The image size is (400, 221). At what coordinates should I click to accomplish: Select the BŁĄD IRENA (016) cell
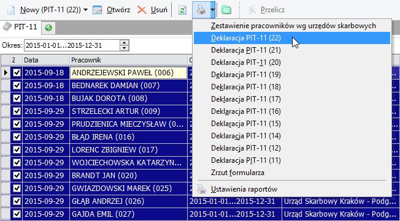(128, 137)
